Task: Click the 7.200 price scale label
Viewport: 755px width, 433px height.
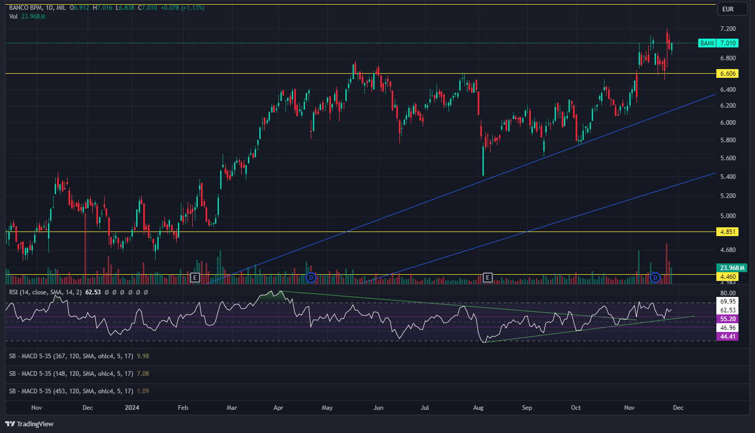Action: (x=728, y=29)
